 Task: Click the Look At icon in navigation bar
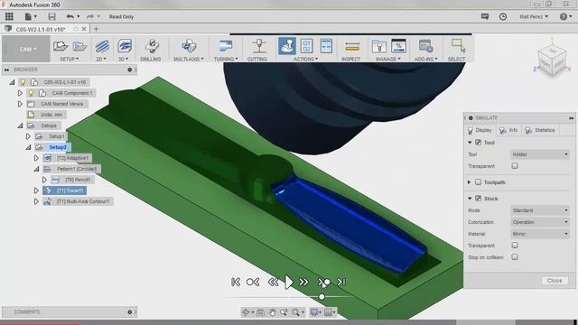(260, 312)
